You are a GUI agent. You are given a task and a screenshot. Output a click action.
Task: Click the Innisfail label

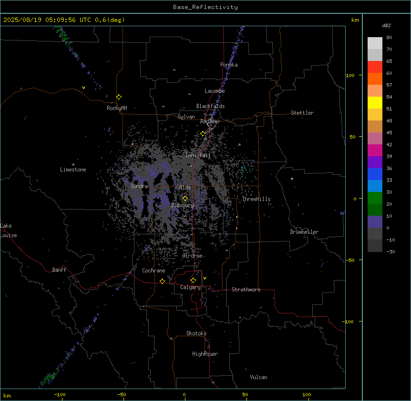(x=198, y=155)
